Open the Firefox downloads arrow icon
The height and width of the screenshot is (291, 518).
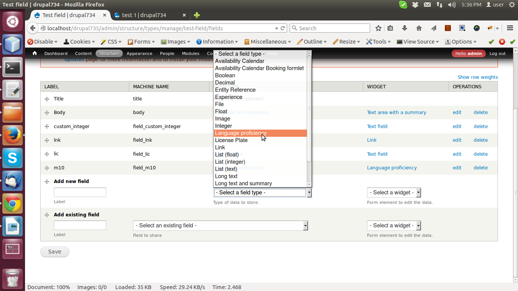405,28
